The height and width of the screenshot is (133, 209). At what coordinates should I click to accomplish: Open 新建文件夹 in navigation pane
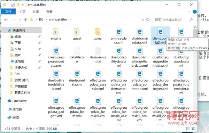[22, 93]
